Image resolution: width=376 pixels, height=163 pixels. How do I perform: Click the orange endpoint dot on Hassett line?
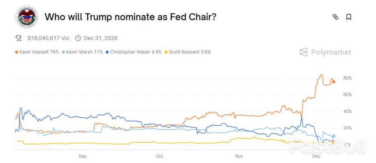pyautogui.click(x=334, y=82)
